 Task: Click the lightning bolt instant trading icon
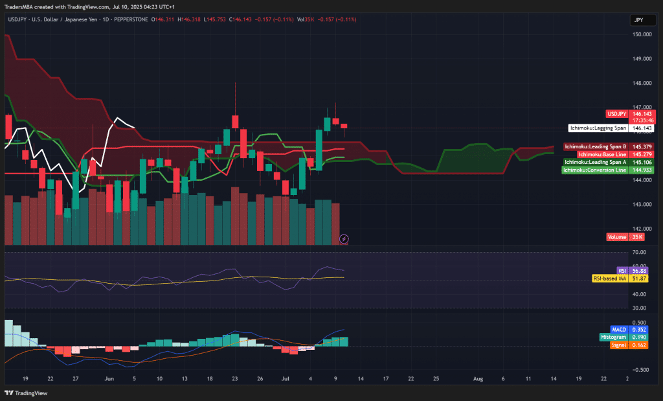344,238
